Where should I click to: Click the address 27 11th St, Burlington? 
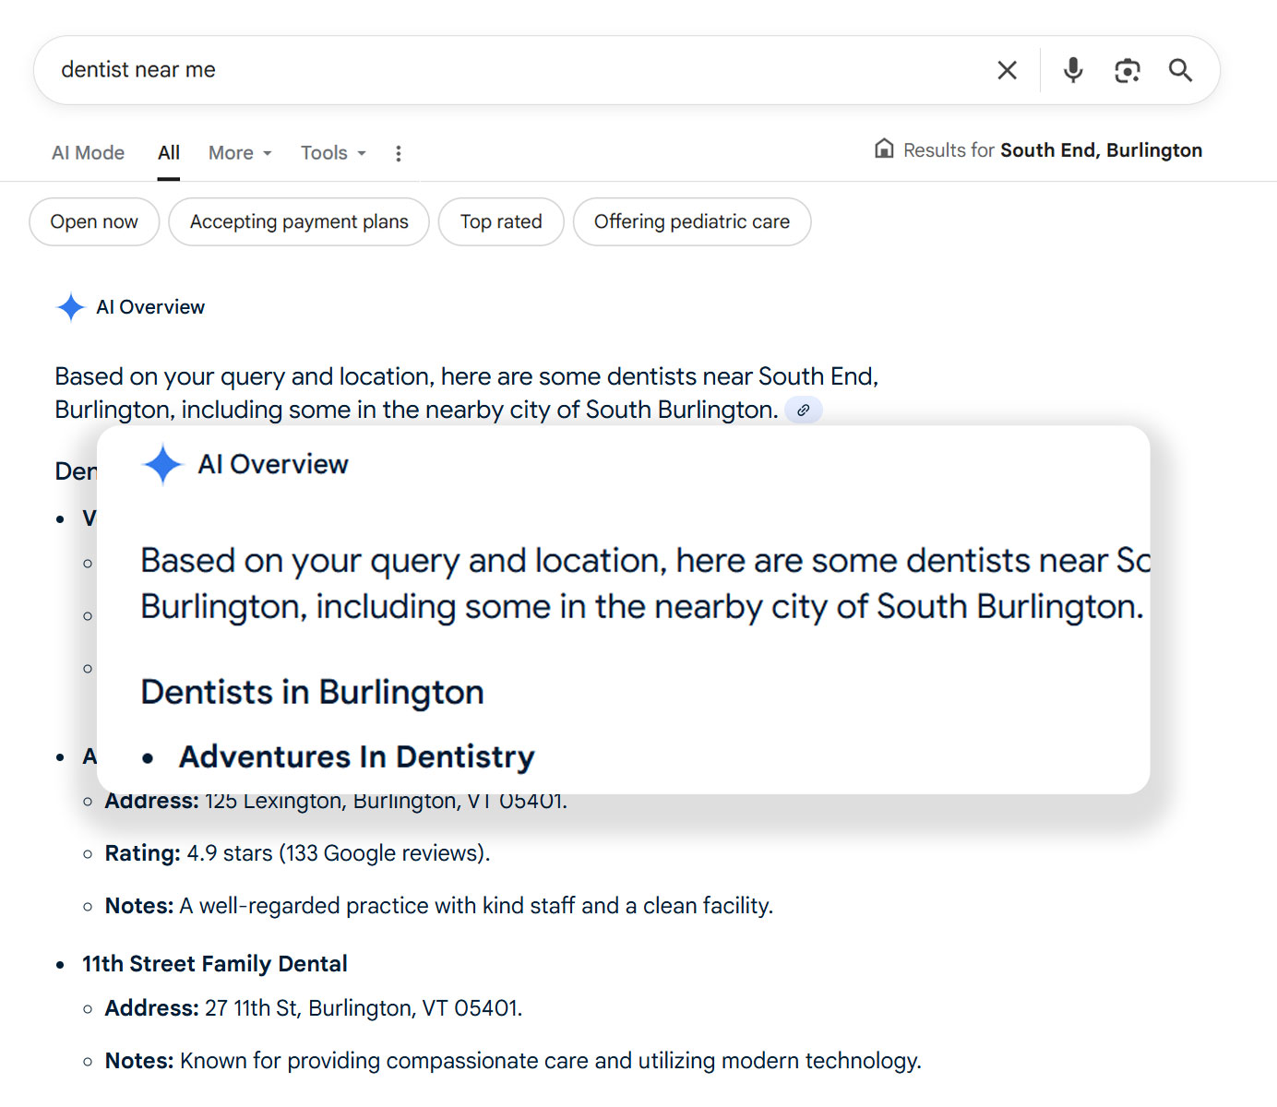pyautogui.click(x=314, y=1008)
